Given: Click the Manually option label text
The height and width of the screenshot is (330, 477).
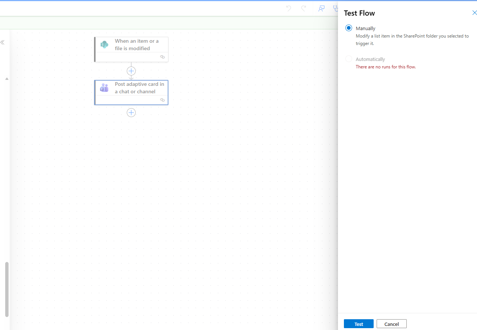Looking at the screenshot, I should tap(365, 28).
